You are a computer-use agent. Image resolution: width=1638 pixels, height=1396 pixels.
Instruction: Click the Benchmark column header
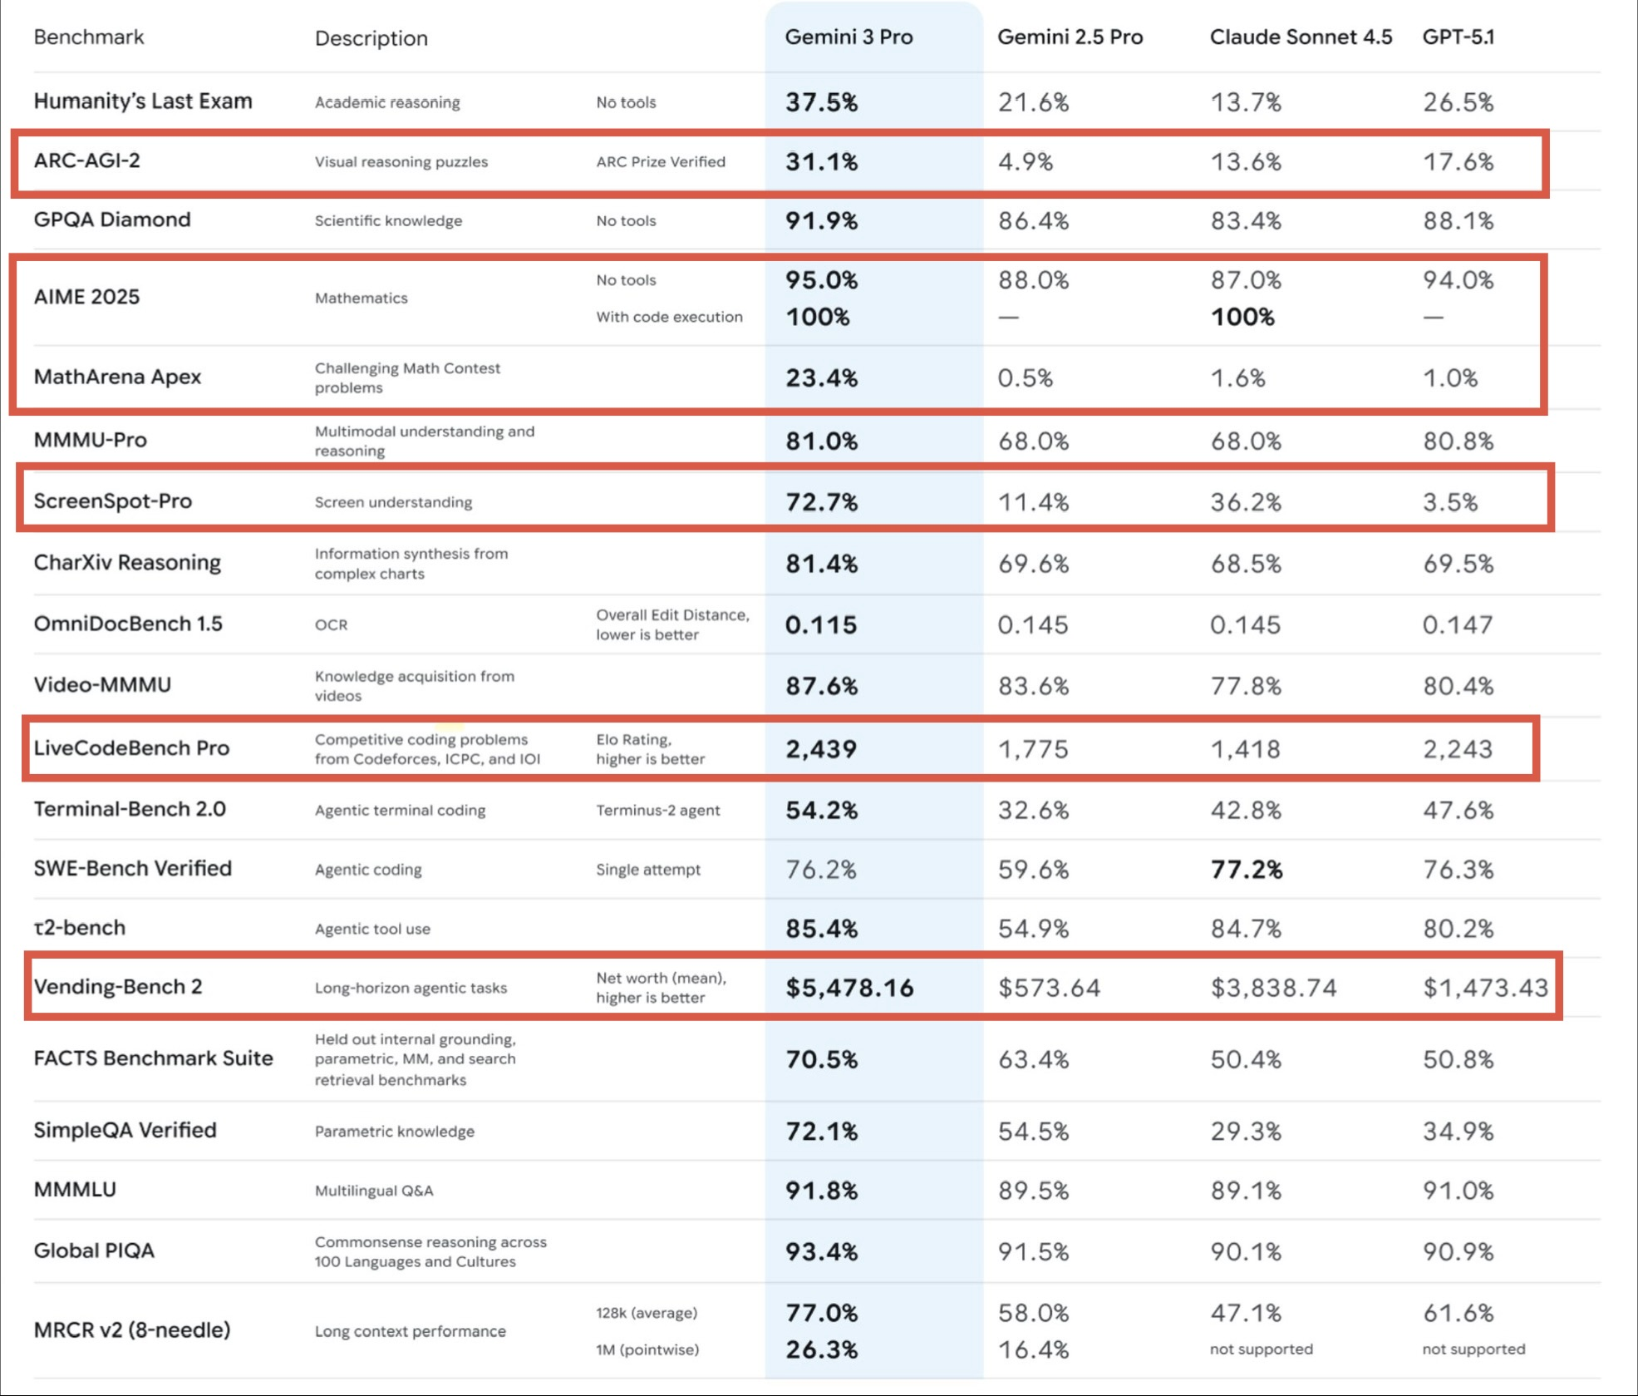(89, 37)
